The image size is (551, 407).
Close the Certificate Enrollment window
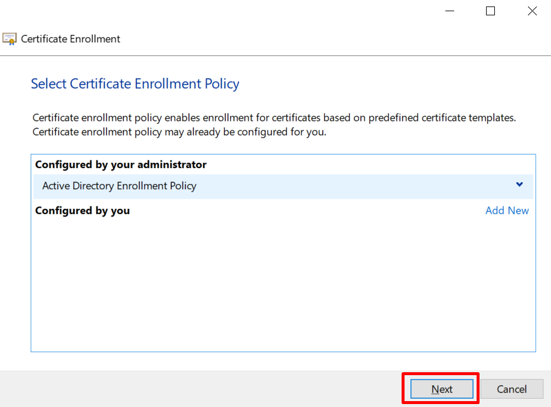pyautogui.click(x=532, y=11)
